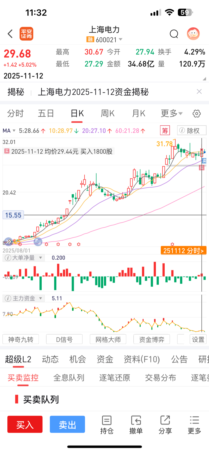Open the 撤单 cancel order icon
The width and height of the screenshot is (209, 452).
coord(136,425)
